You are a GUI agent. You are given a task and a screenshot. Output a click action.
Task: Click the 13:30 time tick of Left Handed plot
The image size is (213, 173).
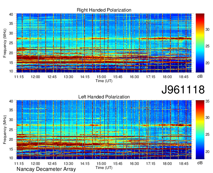[68, 164]
